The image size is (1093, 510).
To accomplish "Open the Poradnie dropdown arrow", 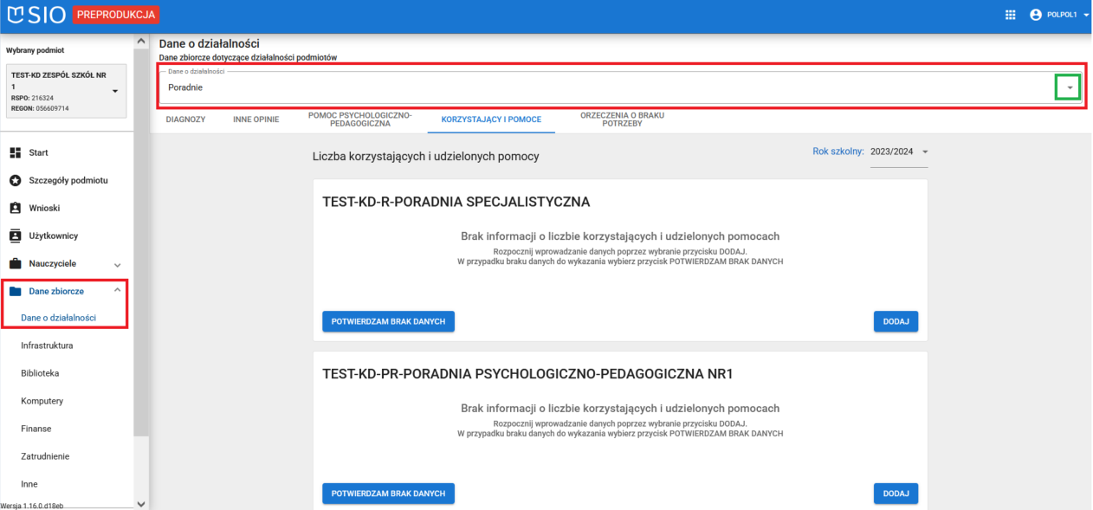I will click(1068, 87).
